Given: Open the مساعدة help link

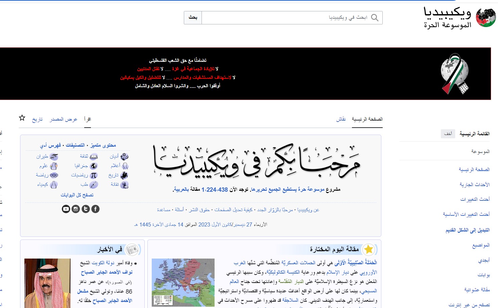Looking at the screenshot, I should 163,210.
